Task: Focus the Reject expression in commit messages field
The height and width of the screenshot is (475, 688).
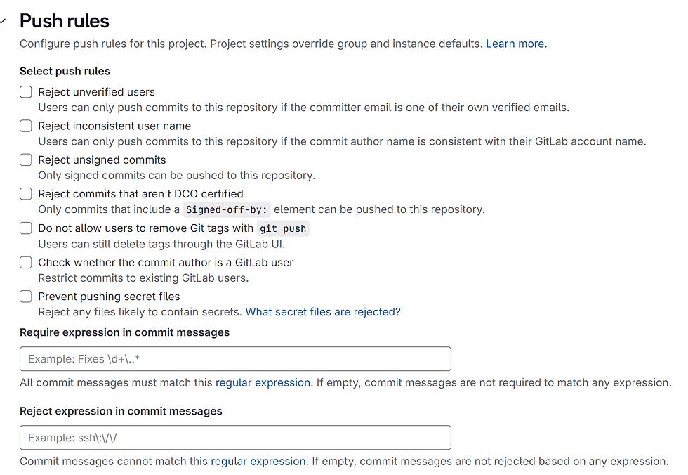Action: [x=235, y=437]
